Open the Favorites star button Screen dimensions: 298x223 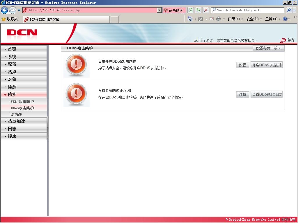tap(10, 19)
